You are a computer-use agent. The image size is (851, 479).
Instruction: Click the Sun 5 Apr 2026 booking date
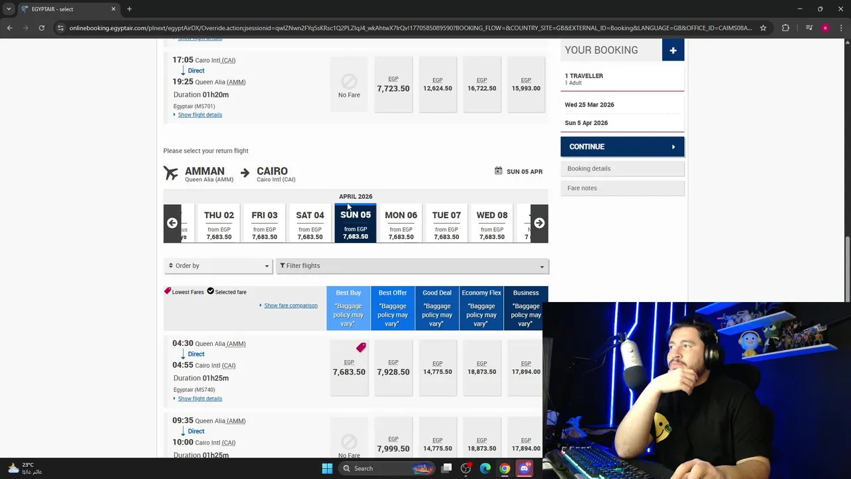(586, 123)
